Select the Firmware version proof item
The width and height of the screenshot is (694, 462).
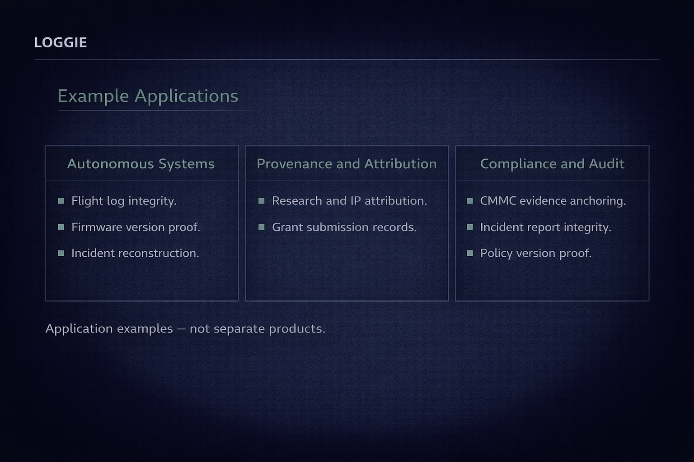coord(136,227)
